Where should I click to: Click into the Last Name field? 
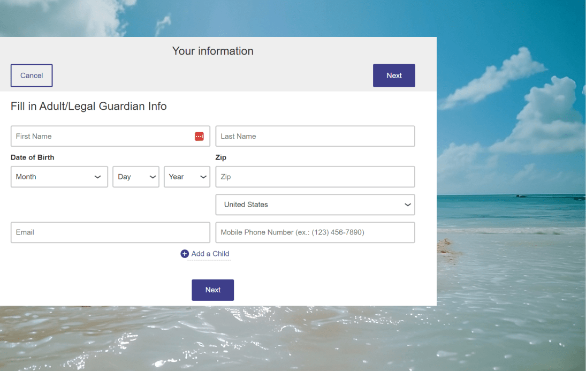pyautogui.click(x=315, y=137)
